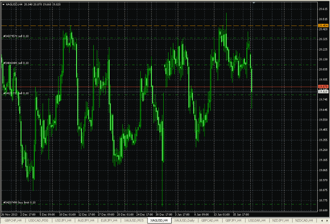
Task: Select the GBPJPY,H4 chart tab
Action: pyautogui.click(x=233, y=220)
